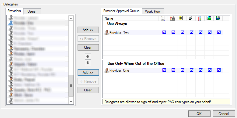Toggle lab column checkbox for Provider, One
The image size is (237, 118).
click(x=200, y=70)
